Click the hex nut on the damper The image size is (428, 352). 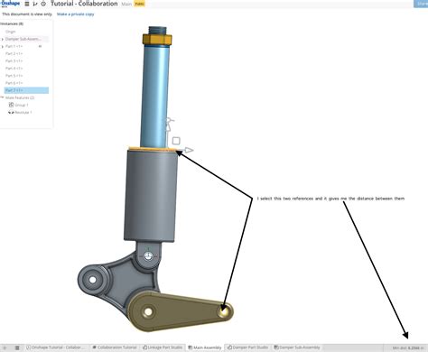point(157,40)
